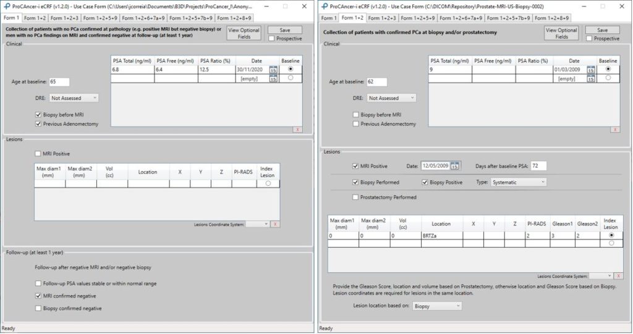Open DRE dropdown in left window
This screenshot has height=334, width=633.
(x=74, y=98)
